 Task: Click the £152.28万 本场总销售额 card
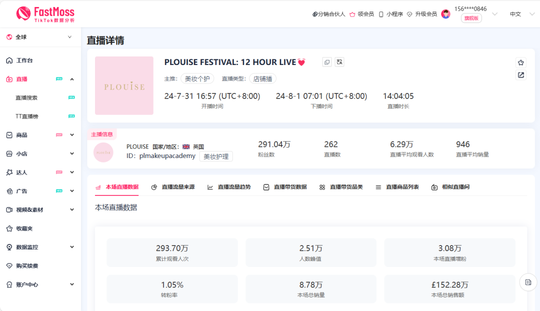[450, 289]
